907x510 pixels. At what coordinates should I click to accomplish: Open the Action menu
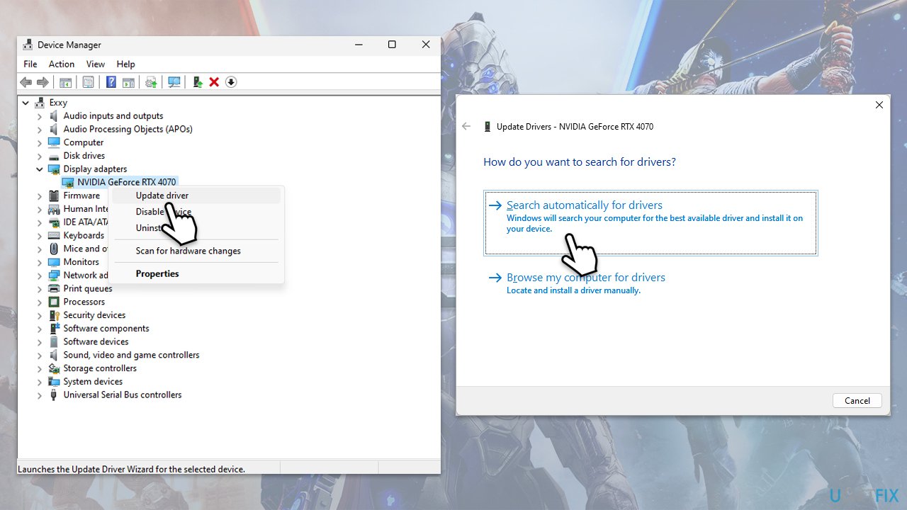pos(62,64)
